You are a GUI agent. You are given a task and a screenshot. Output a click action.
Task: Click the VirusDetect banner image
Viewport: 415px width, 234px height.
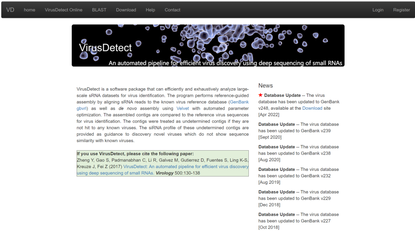click(x=208, y=45)
